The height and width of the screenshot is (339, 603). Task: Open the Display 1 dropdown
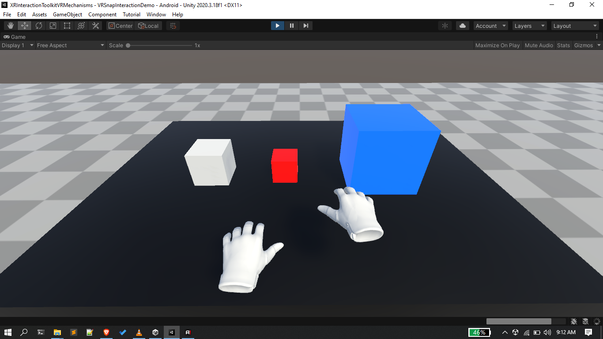pyautogui.click(x=18, y=45)
